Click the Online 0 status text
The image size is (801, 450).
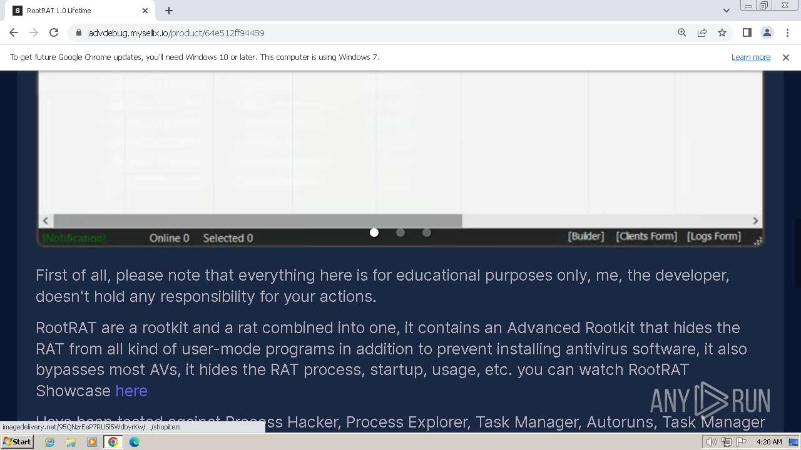169,238
